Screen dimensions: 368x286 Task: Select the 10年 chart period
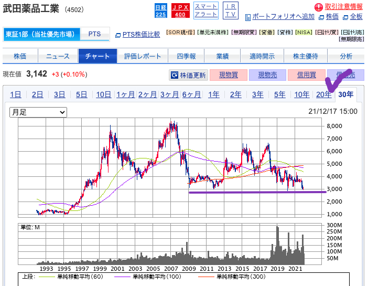coord(302,94)
